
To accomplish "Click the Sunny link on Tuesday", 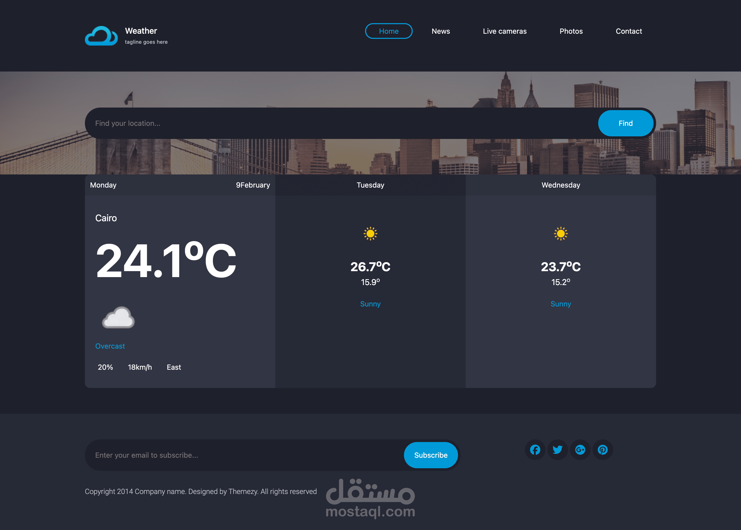I will coord(370,304).
